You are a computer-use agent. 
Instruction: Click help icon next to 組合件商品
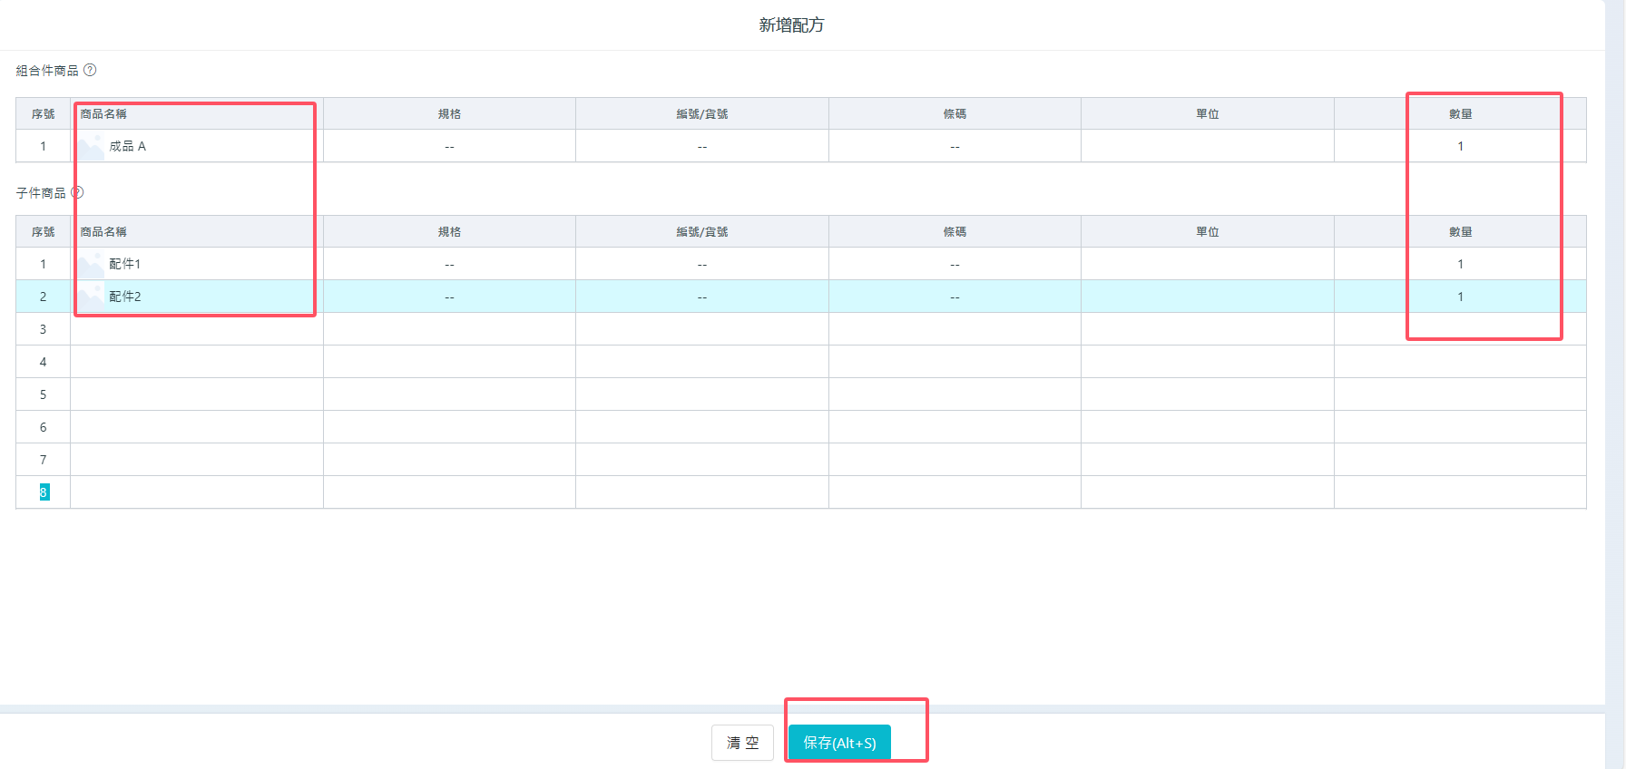(x=90, y=70)
